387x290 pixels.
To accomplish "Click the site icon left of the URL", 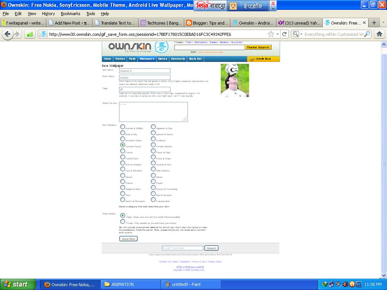I will (x=43, y=34).
